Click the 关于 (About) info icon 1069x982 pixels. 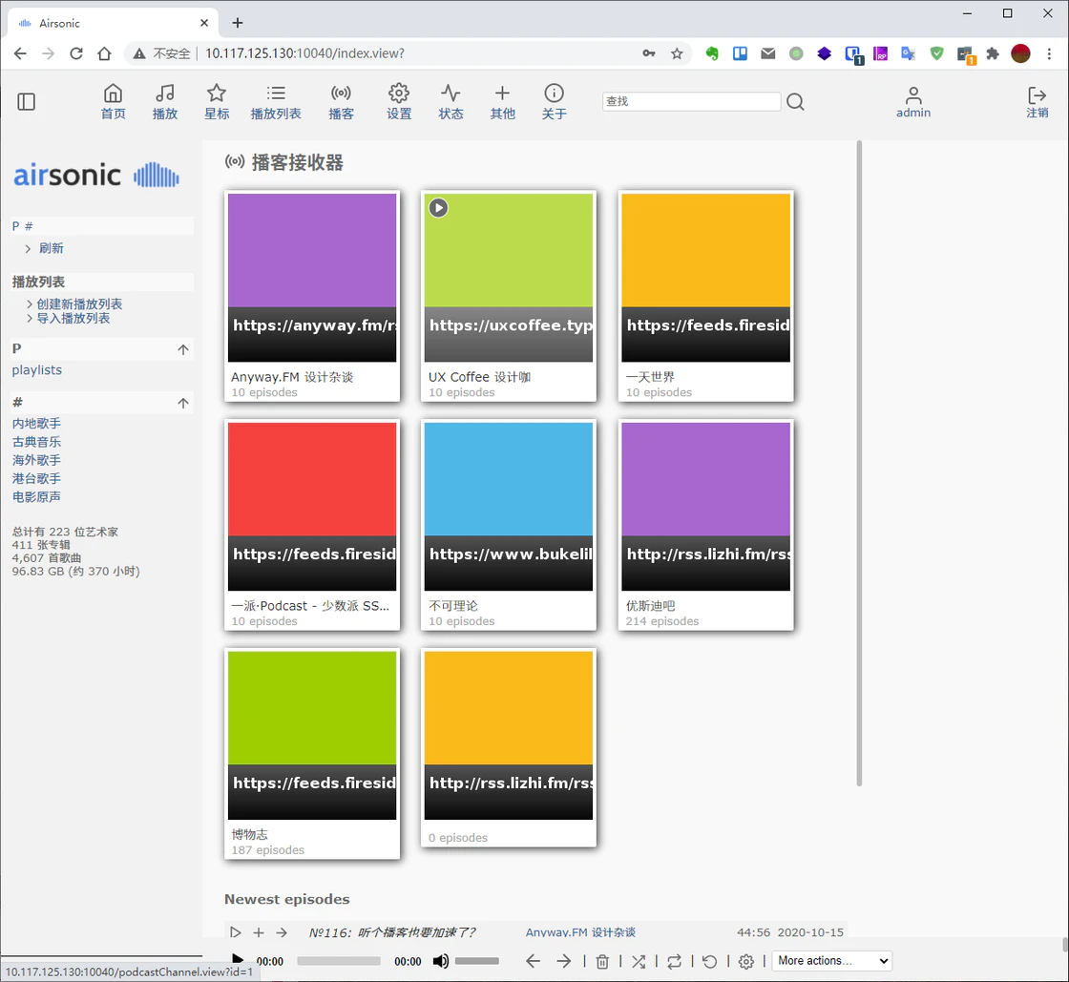554,94
